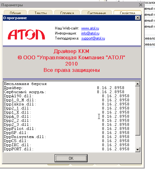
Task: Select the Dpp2_1.dll row
Action: coord(67,108)
